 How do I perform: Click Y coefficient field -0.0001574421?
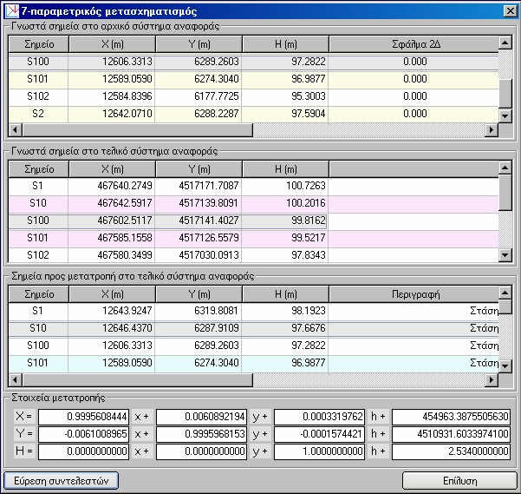pos(320,434)
